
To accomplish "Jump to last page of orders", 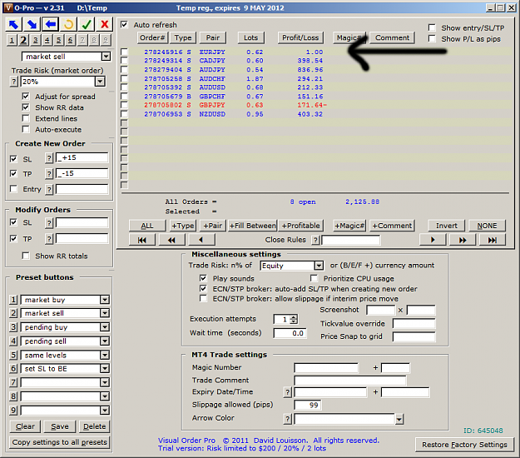I will pyautogui.click(x=493, y=240).
